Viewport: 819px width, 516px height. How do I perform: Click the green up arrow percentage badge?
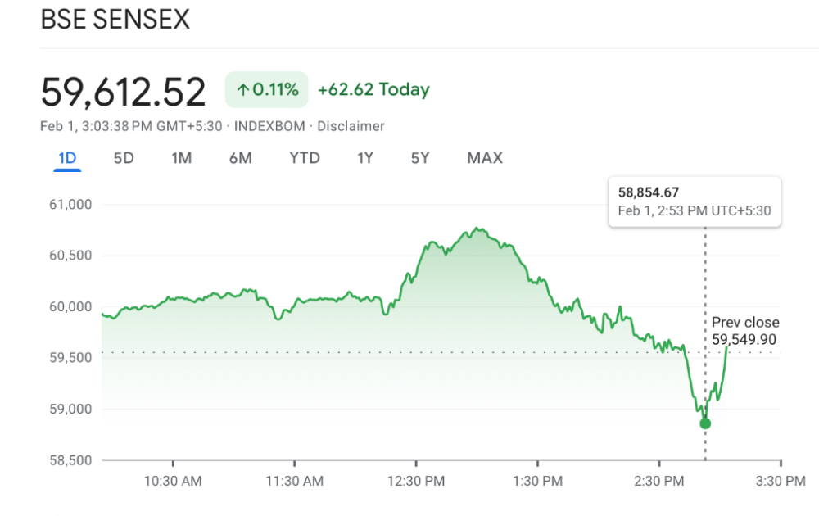(x=266, y=90)
